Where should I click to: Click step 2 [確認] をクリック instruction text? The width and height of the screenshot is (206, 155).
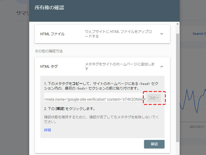click(69, 109)
